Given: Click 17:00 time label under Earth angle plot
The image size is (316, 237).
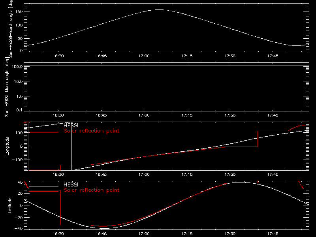Looking at the screenshot, I should pos(144,56).
